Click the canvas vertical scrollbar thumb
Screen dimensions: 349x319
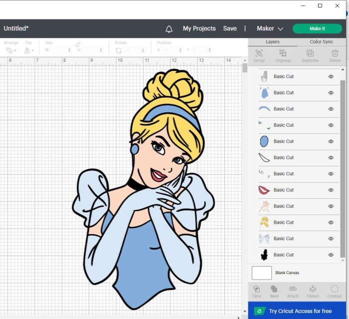click(x=245, y=68)
